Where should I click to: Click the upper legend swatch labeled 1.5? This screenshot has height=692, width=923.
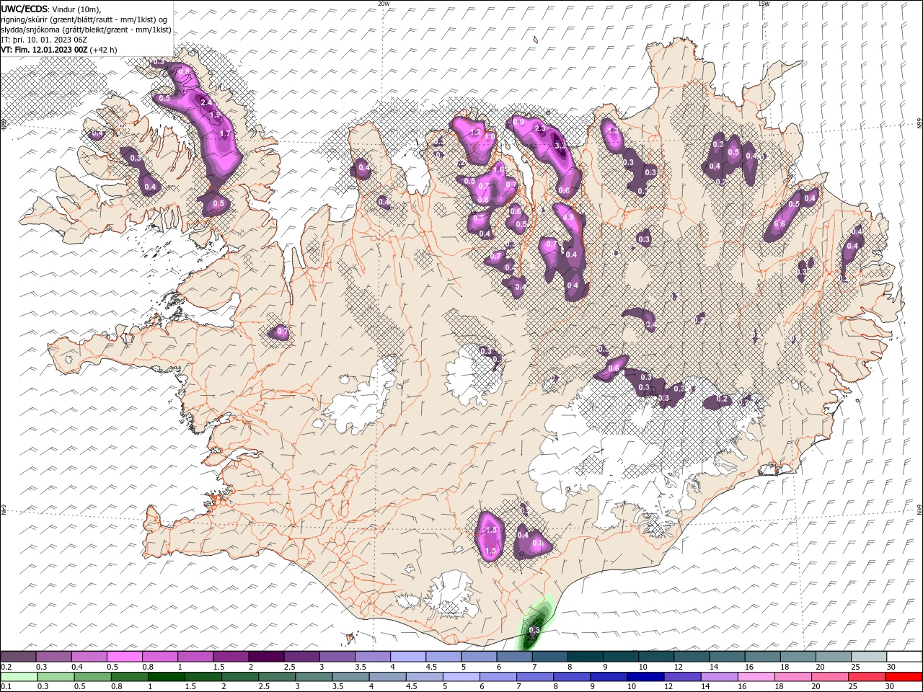pos(230,657)
